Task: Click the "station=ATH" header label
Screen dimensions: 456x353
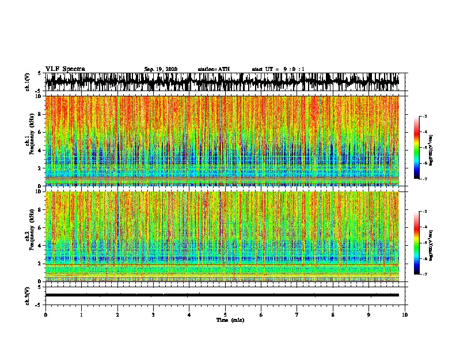Action: [214, 69]
